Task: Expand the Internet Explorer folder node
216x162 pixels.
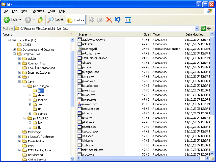Action: click(19, 72)
